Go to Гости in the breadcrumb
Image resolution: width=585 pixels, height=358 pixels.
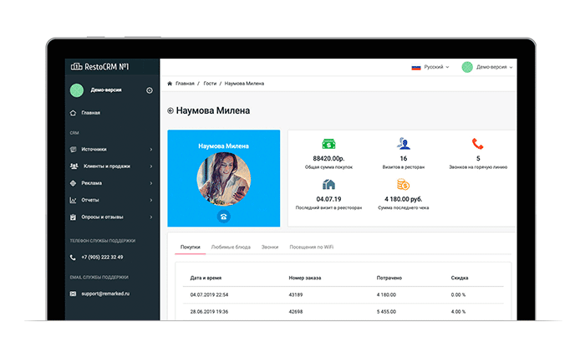pos(210,84)
